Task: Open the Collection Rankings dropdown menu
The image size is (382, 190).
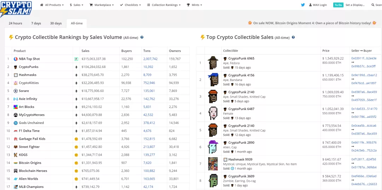Action: pos(164,5)
